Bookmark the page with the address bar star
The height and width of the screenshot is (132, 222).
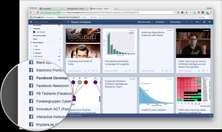pos(174,13)
